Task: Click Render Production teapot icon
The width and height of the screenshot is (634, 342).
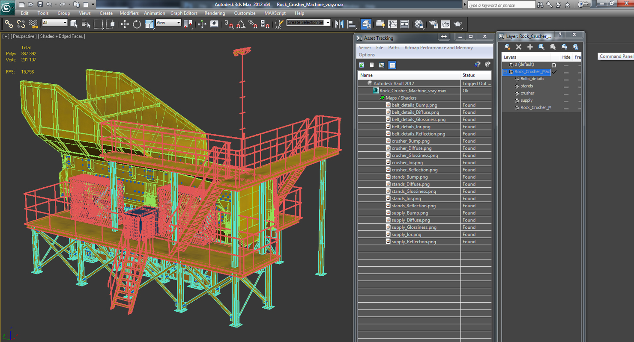Action: pos(458,24)
